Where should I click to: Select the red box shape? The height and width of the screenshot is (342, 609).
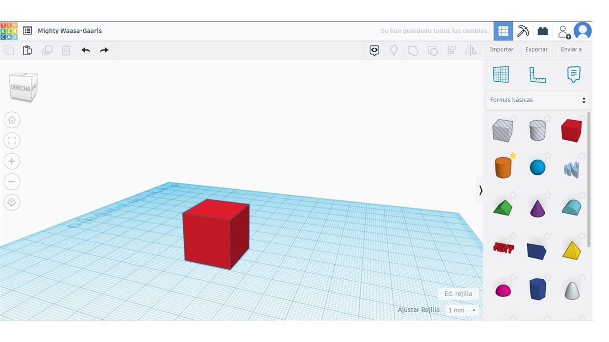(x=571, y=131)
